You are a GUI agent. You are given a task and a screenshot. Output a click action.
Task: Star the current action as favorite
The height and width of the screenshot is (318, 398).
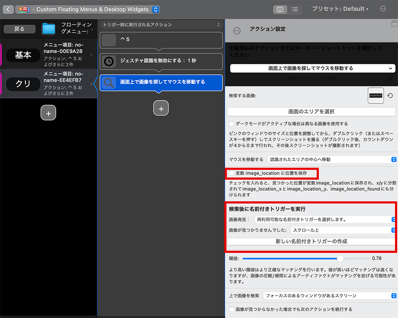[389, 78]
